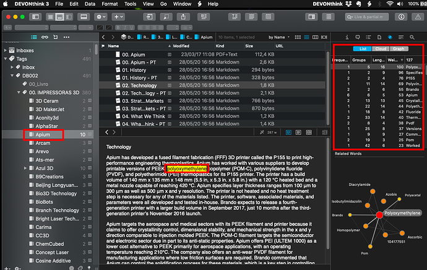Switch to icons view
427x270 pixels.
(x=298, y=37)
